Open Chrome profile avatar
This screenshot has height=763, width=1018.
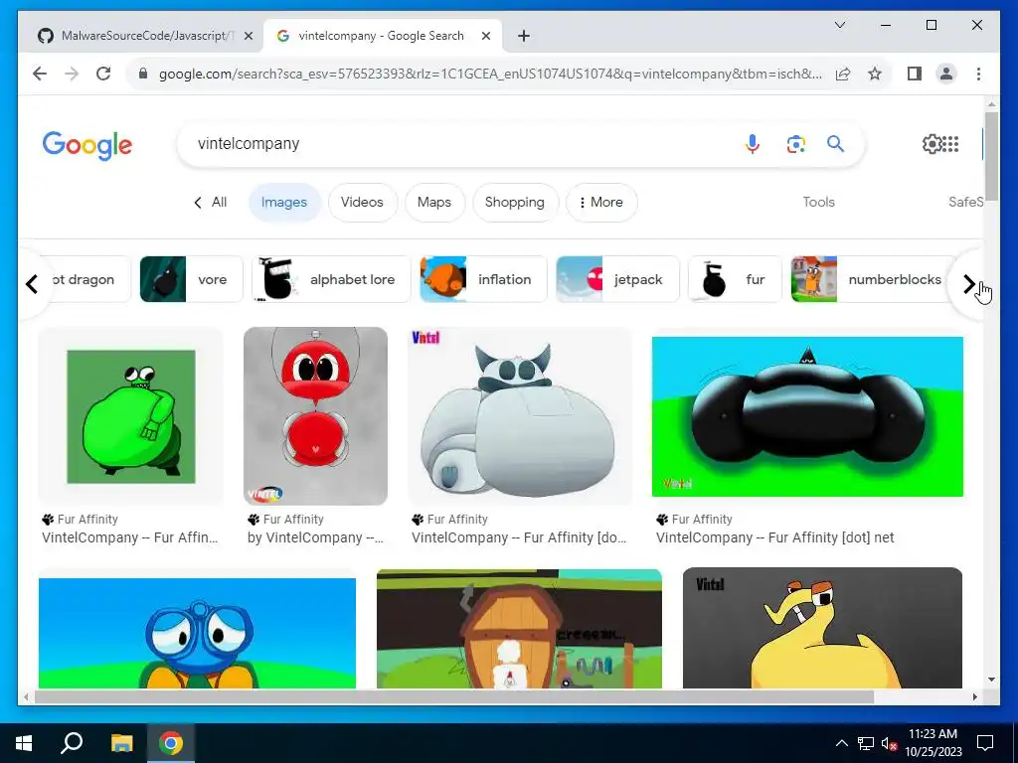click(946, 74)
